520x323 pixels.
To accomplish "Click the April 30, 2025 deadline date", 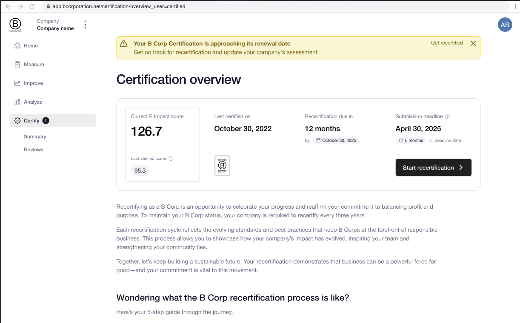I will [418, 129].
